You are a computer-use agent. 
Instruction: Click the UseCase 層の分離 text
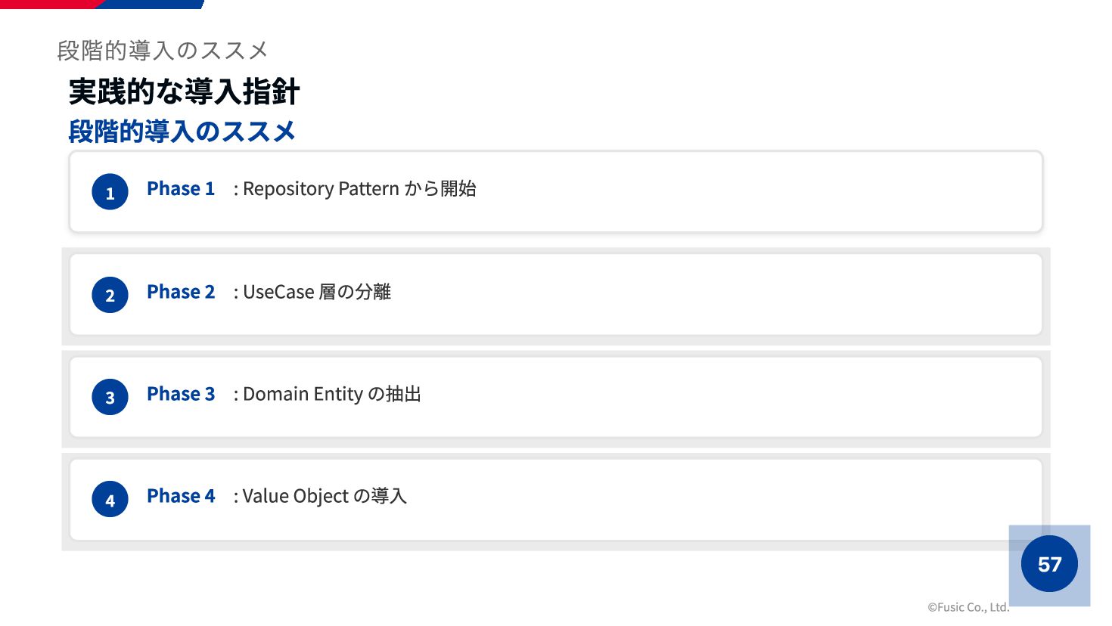(x=317, y=291)
